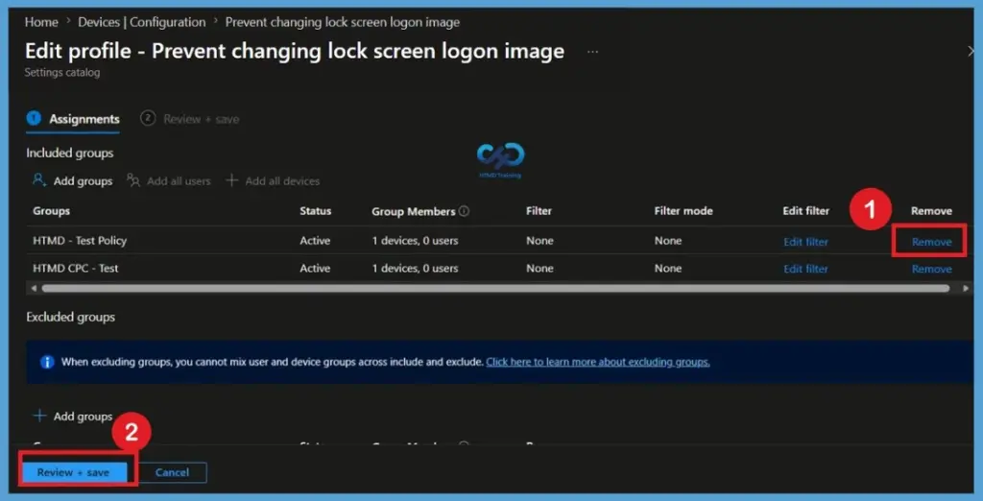Image resolution: width=983 pixels, height=501 pixels.
Task: Edit filter for HTMD CPC - Test
Action: pyautogui.click(x=805, y=269)
